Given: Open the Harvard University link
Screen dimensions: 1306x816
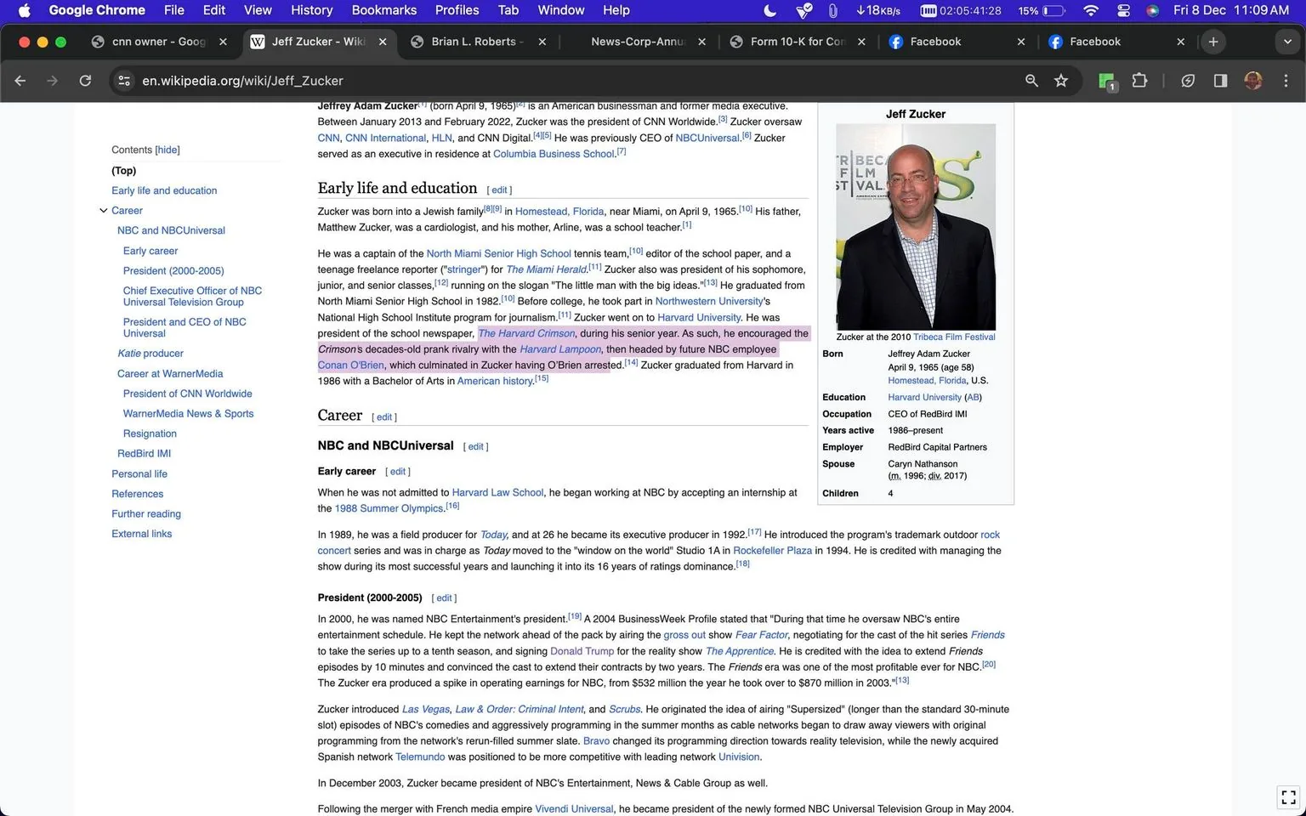Looking at the screenshot, I should coord(698,317).
